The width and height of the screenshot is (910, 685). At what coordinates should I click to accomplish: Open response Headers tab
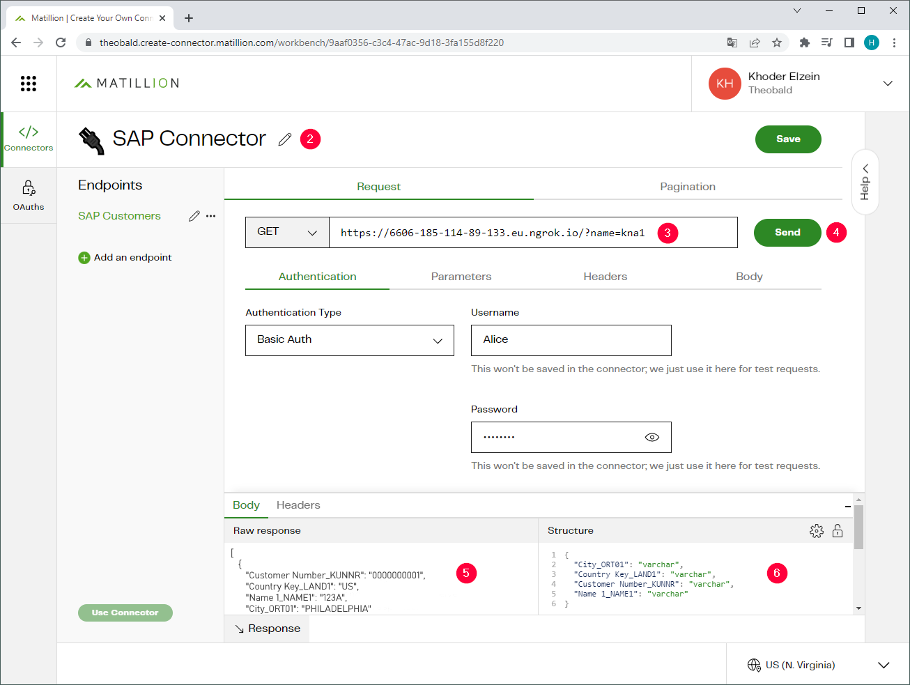pos(298,505)
